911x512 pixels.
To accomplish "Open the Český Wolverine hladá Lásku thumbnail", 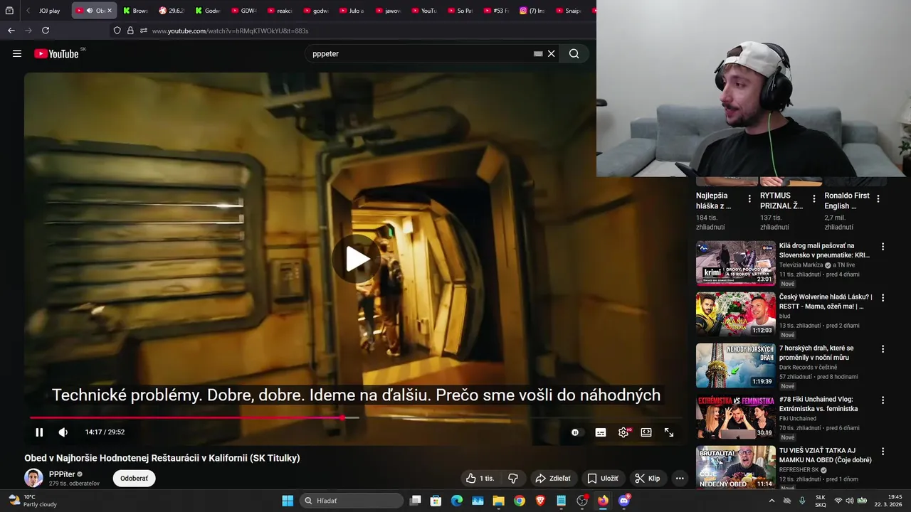I will pos(735,314).
